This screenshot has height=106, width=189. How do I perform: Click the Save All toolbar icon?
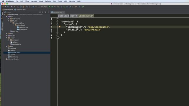[x=5, y=6]
